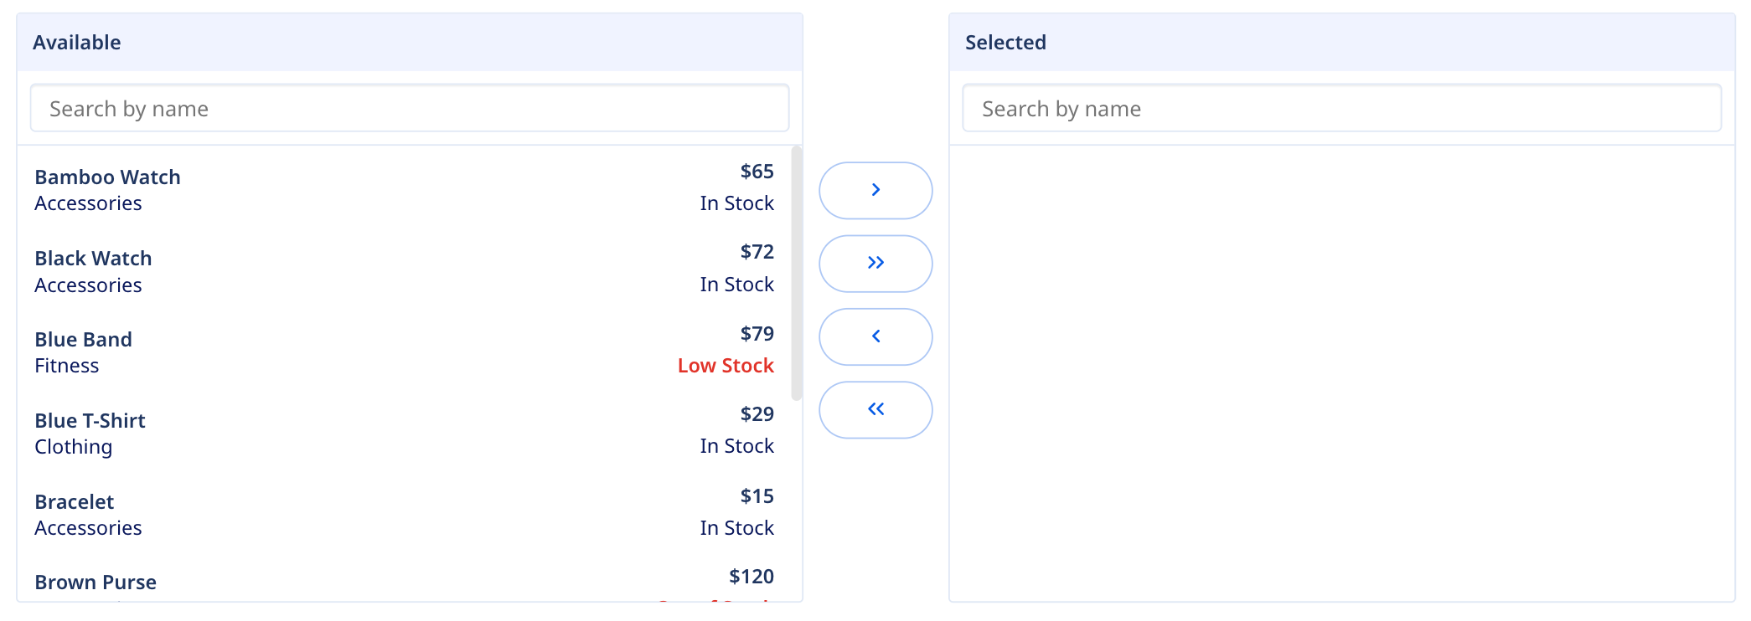Image resolution: width=1751 pixels, height=621 pixels.
Task: Click the $65 price of Bamboo Watch
Action: pyautogui.click(x=757, y=172)
